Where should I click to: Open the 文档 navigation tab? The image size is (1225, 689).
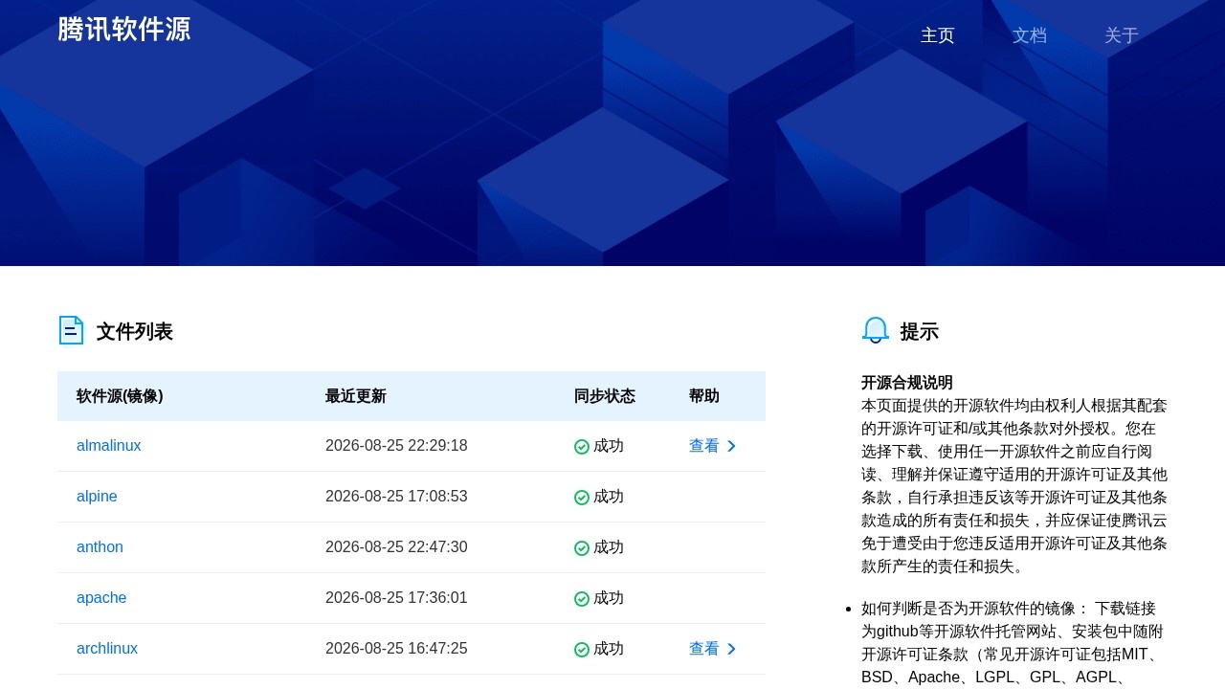click(x=1030, y=35)
